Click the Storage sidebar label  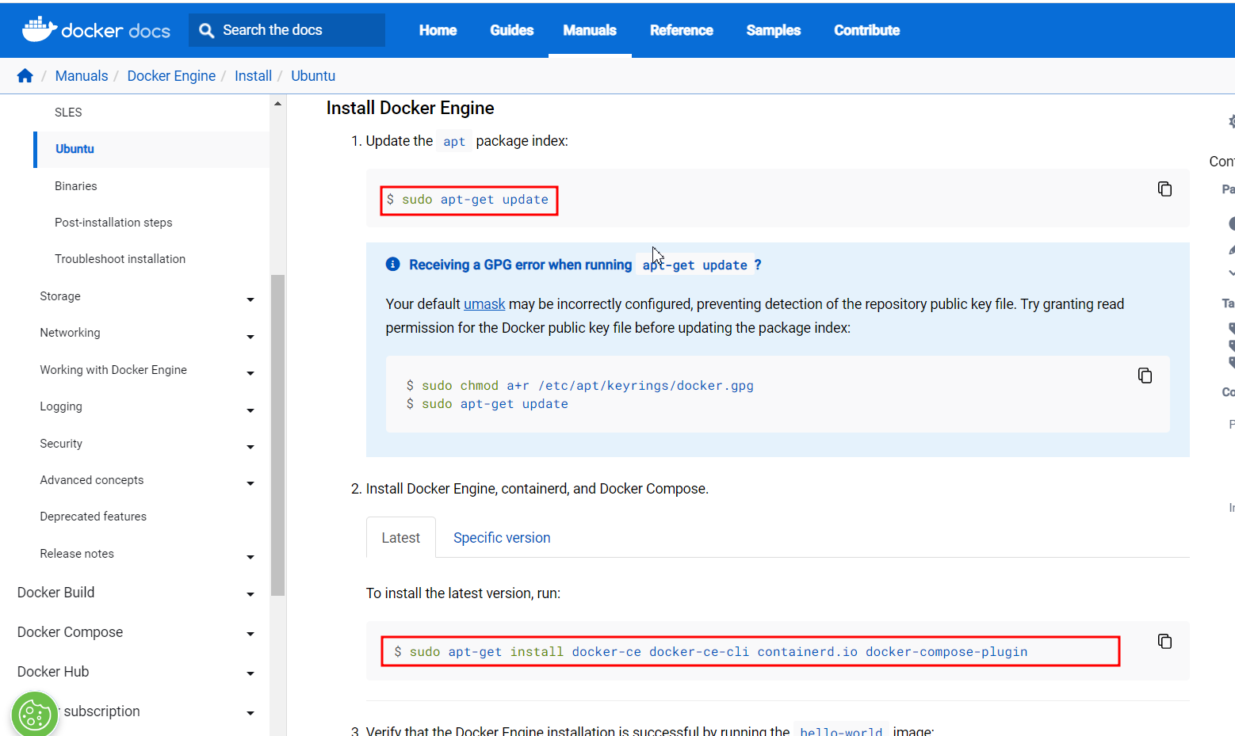point(60,296)
